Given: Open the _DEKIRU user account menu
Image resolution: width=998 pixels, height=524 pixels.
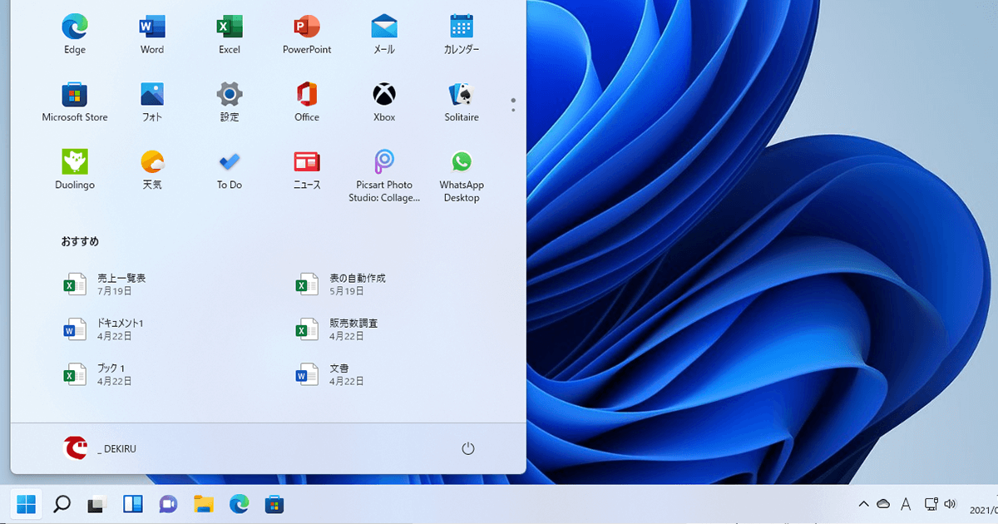Looking at the screenshot, I should pos(100,448).
